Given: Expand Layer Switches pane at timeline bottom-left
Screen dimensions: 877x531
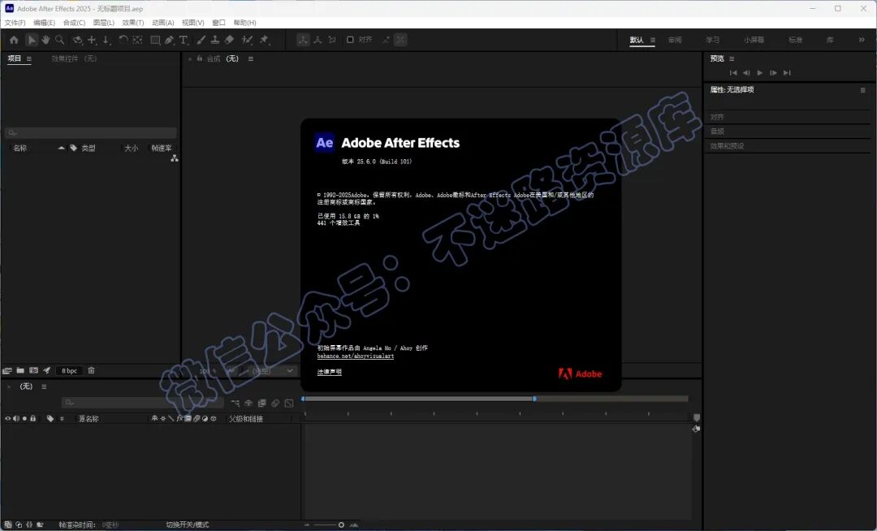Looking at the screenshot, I should [8, 525].
